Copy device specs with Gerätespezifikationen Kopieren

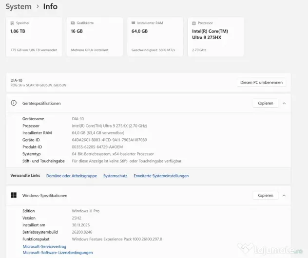pyautogui.click(x=266, y=103)
